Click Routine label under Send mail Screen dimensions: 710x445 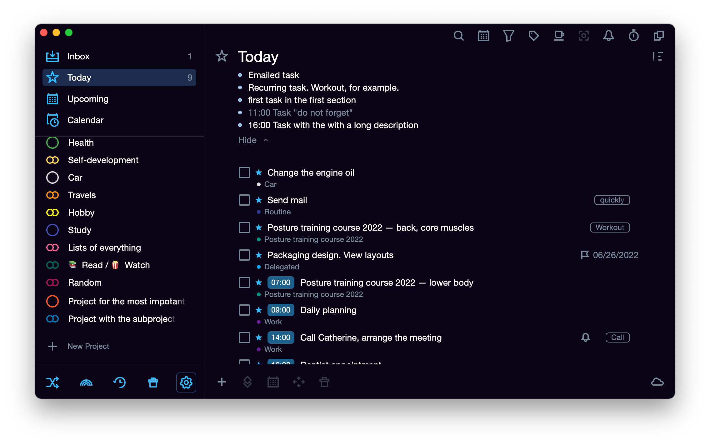click(277, 212)
